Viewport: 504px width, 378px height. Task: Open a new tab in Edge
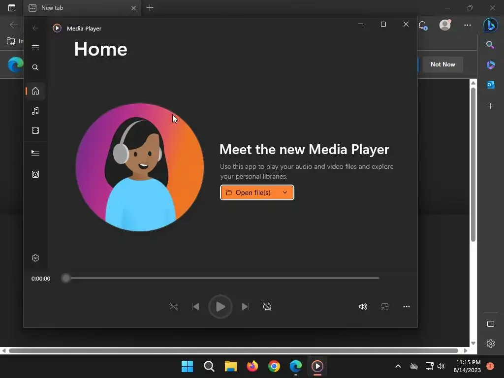[x=150, y=8]
